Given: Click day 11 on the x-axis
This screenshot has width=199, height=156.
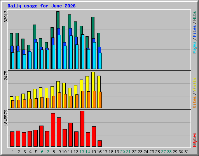Looking at the screenshot, I should coord(70,152).
